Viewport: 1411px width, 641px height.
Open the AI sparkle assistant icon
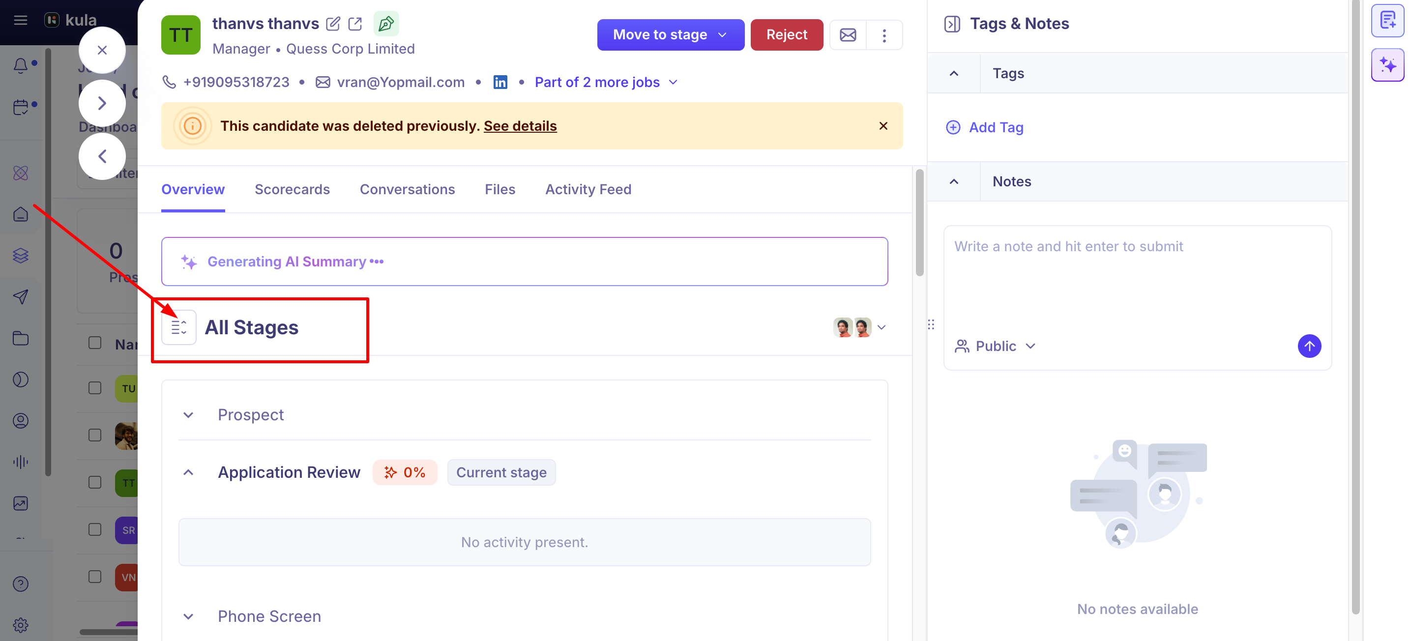[x=1387, y=65]
